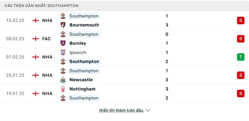The image size is (249, 121).
Task: Open the 'Hiển thị thêm trận đấu' link
Action: click(x=121, y=110)
